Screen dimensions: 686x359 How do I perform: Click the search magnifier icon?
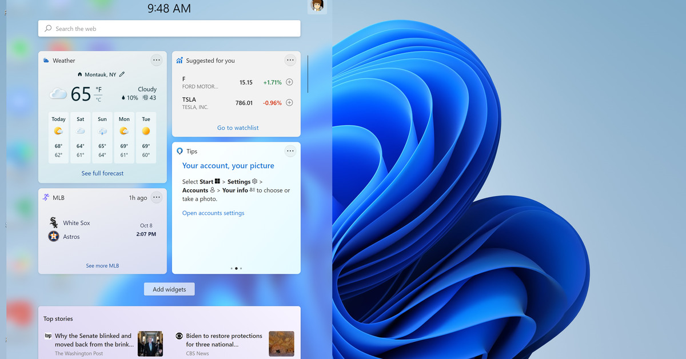pos(49,29)
